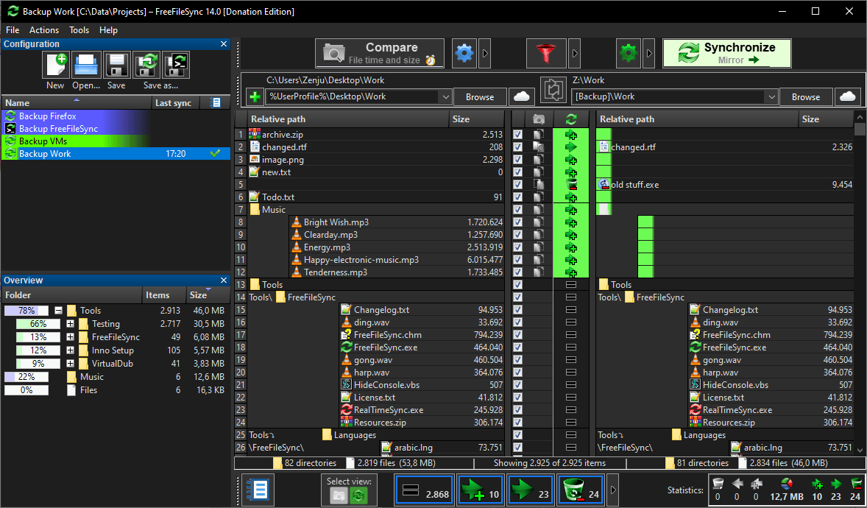
Task: Open cloud access for right folder
Action: (848, 97)
